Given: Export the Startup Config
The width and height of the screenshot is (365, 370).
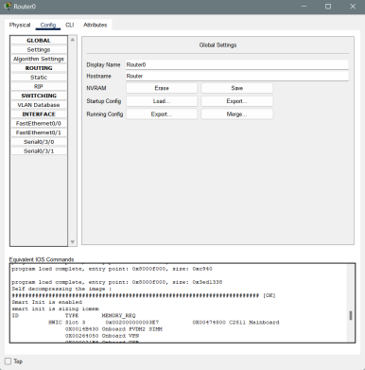Looking at the screenshot, I should click(x=236, y=101).
